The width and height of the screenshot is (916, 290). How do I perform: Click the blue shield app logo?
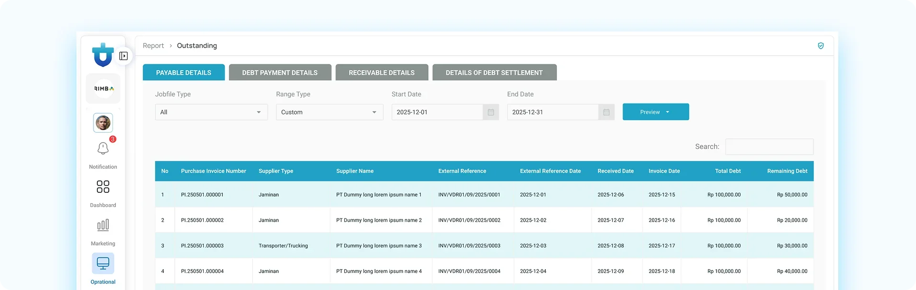click(103, 54)
